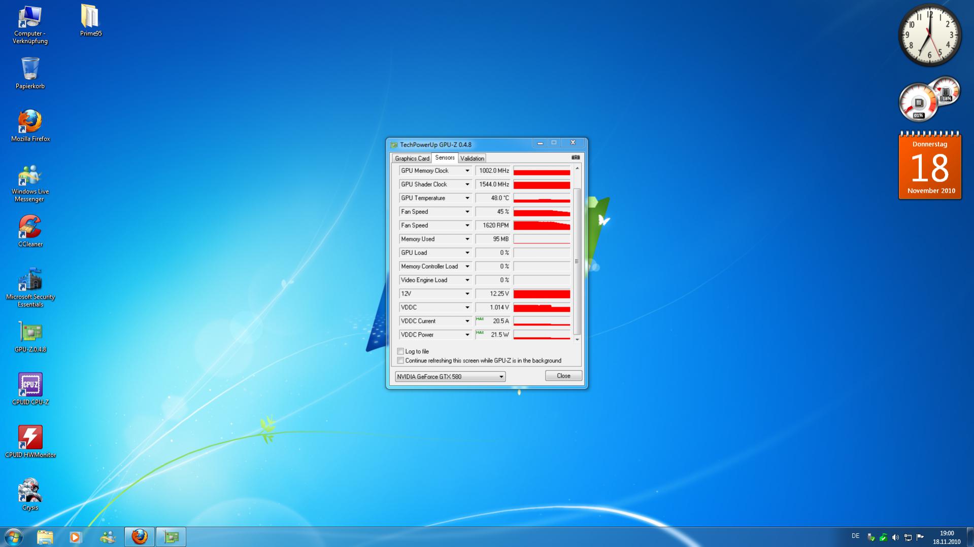Open Windows Live Messenger taskbar icon
This screenshot has width=974, height=547.
coord(107,537)
